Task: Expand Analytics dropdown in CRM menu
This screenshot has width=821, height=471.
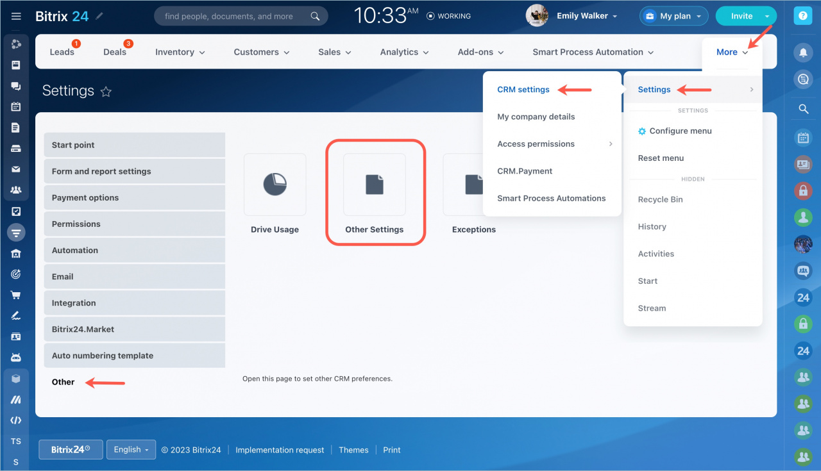Action: (x=405, y=52)
